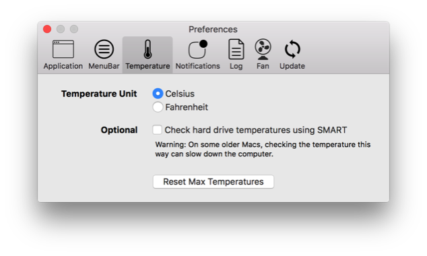Open the Fan settings icon

263,49
